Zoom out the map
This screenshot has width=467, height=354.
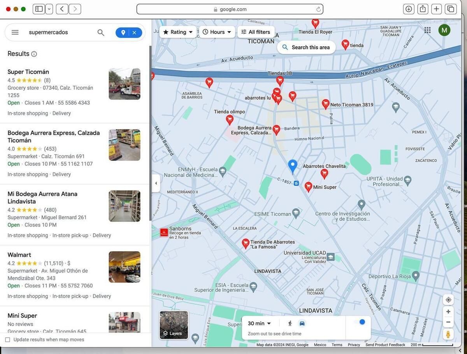pos(448,322)
